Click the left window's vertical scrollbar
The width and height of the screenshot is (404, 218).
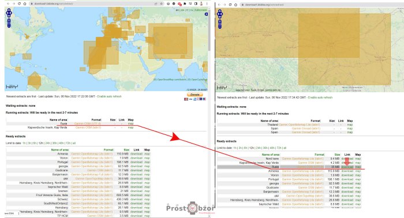(x=209, y=31)
